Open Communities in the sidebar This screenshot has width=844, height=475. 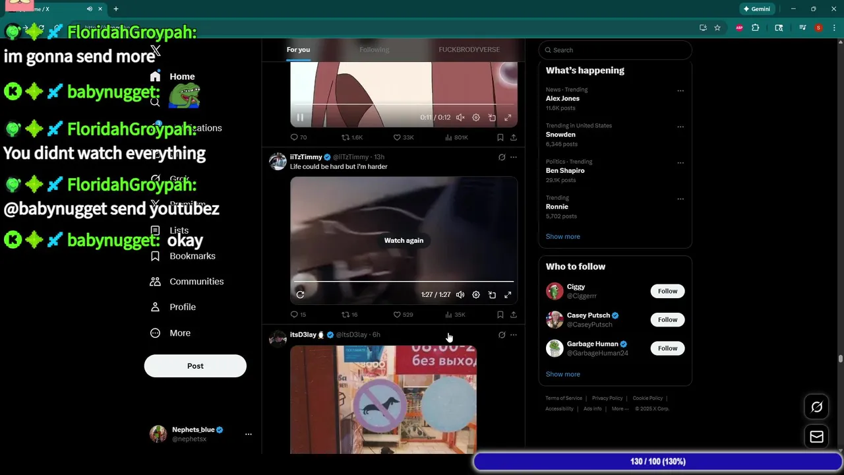coord(187,282)
